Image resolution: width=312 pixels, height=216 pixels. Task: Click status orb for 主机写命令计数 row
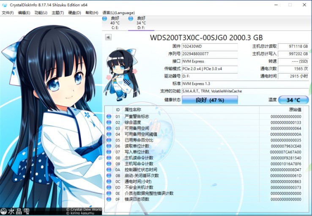pos(109,164)
